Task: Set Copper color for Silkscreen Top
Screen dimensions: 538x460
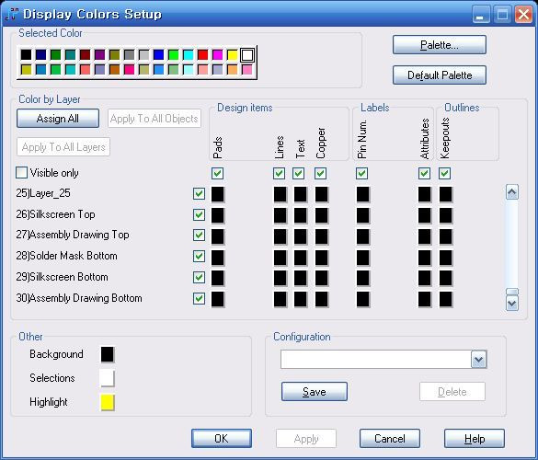Action: pyautogui.click(x=322, y=215)
